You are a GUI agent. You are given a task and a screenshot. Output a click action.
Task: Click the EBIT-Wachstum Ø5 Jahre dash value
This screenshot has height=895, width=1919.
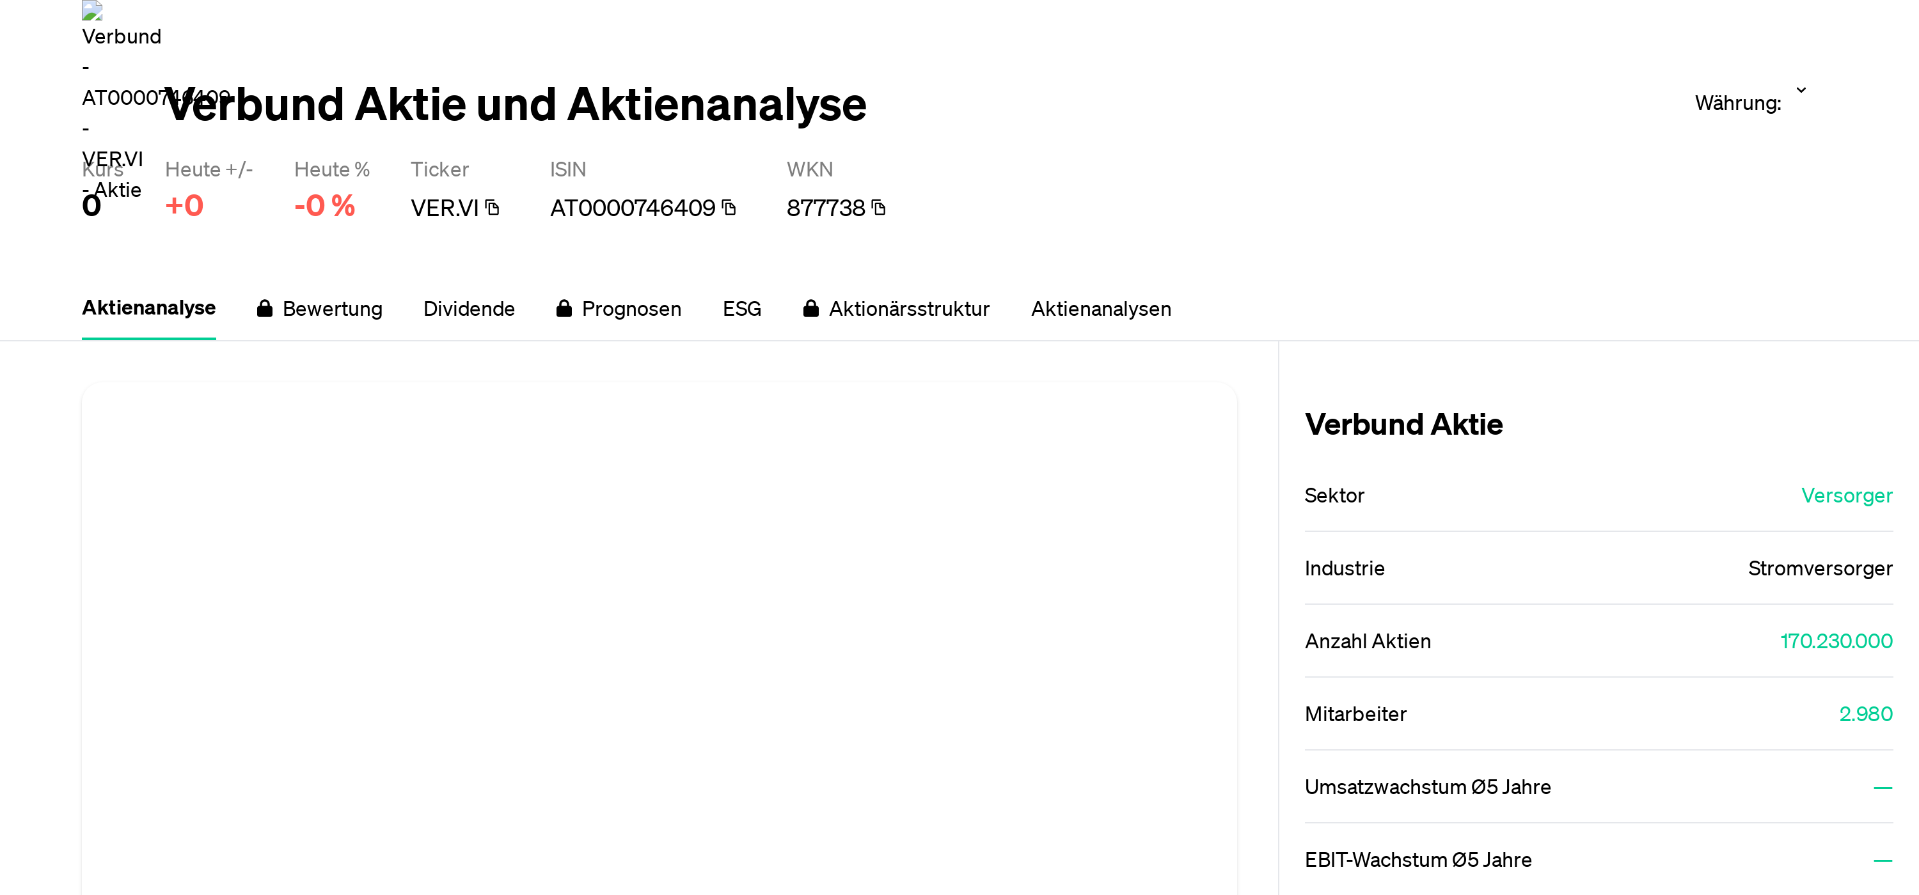tap(1883, 860)
